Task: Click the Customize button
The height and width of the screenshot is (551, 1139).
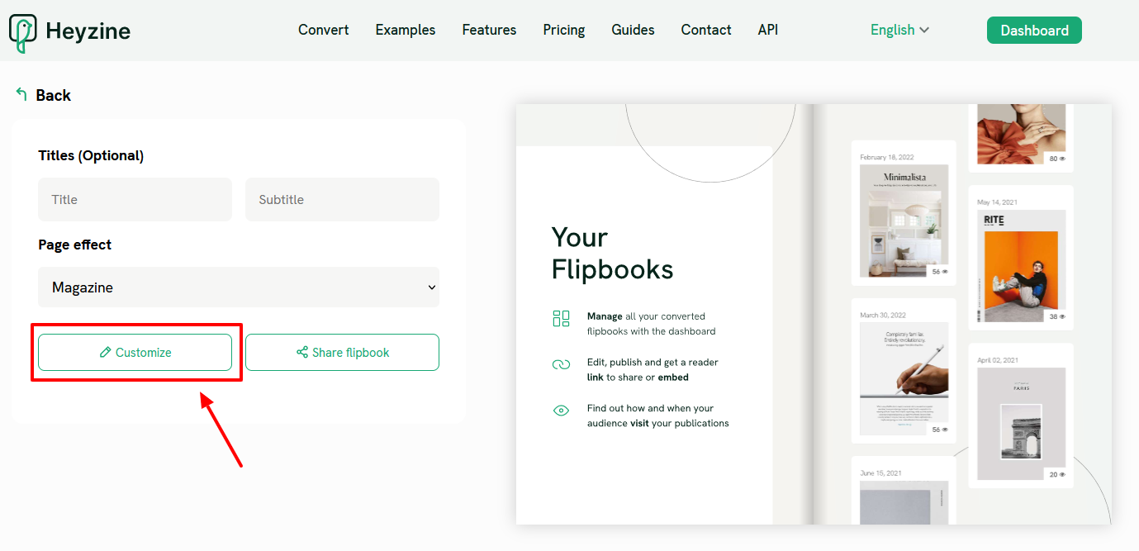Action: pos(135,353)
